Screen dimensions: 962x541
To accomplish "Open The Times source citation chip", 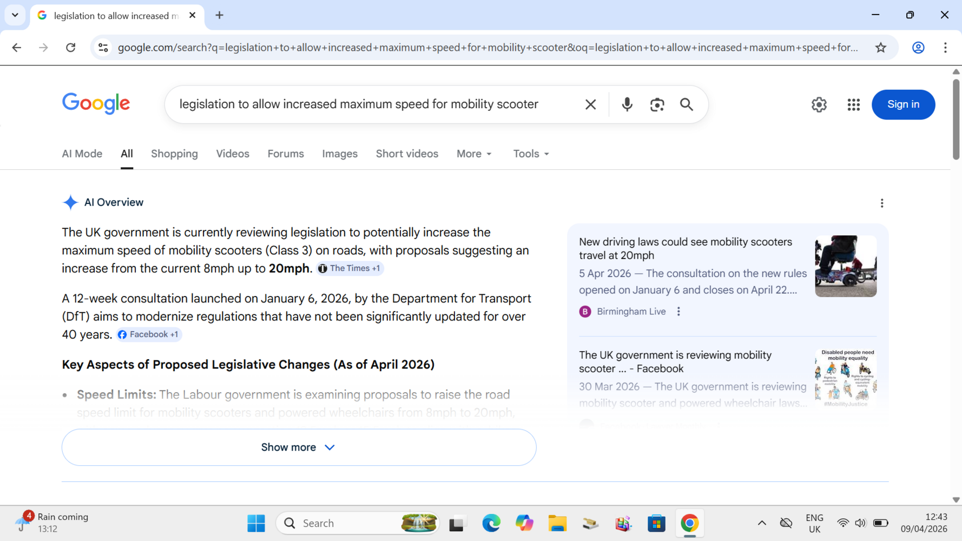I will (x=350, y=268).
